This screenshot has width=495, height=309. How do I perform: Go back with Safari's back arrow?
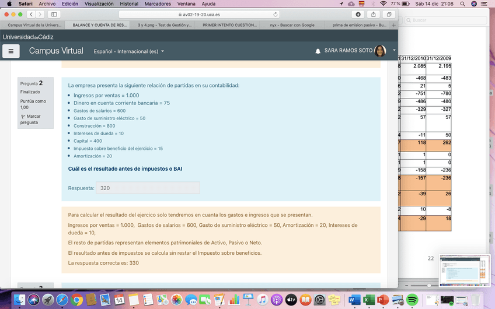click(x=31, y=15)
